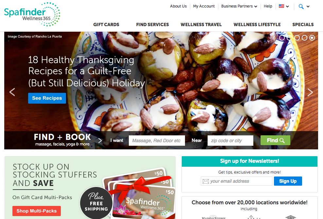Open the Gift Cards menu
323x219 pixels.
pyautogui.click(x=106, y=25)
